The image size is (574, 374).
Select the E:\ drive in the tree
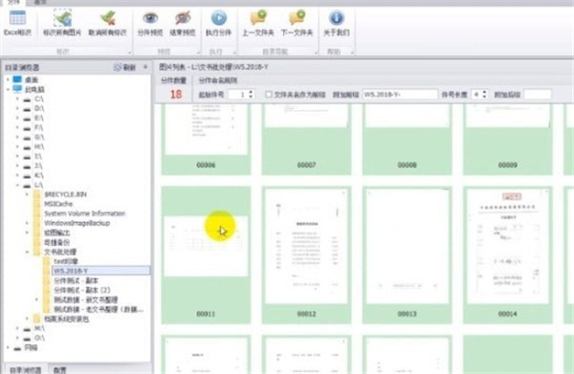coord(39,118)
